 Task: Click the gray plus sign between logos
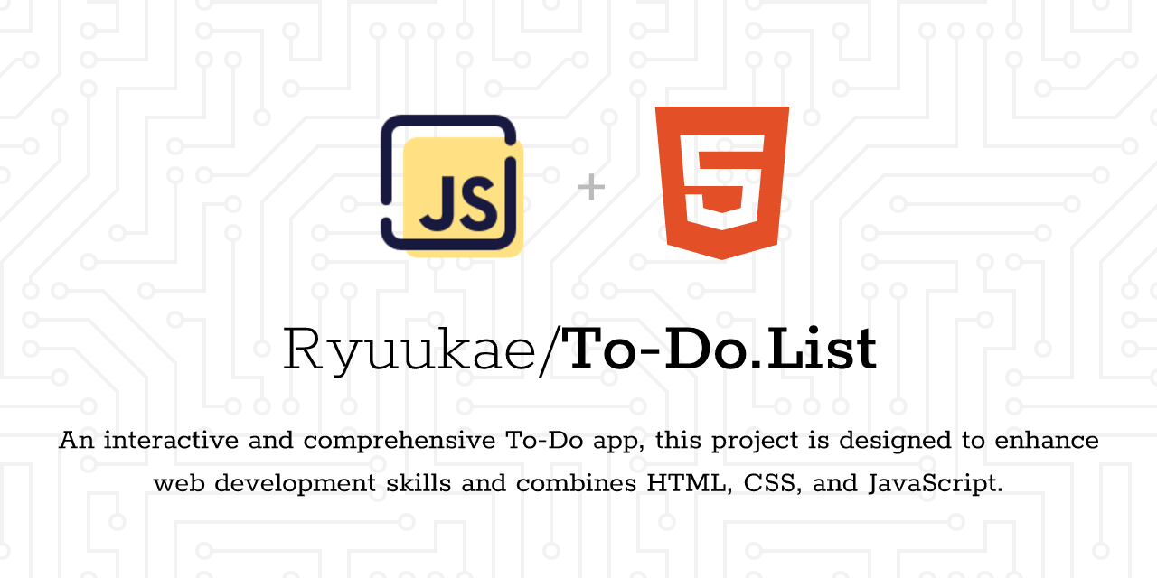(x=591, y=187)
